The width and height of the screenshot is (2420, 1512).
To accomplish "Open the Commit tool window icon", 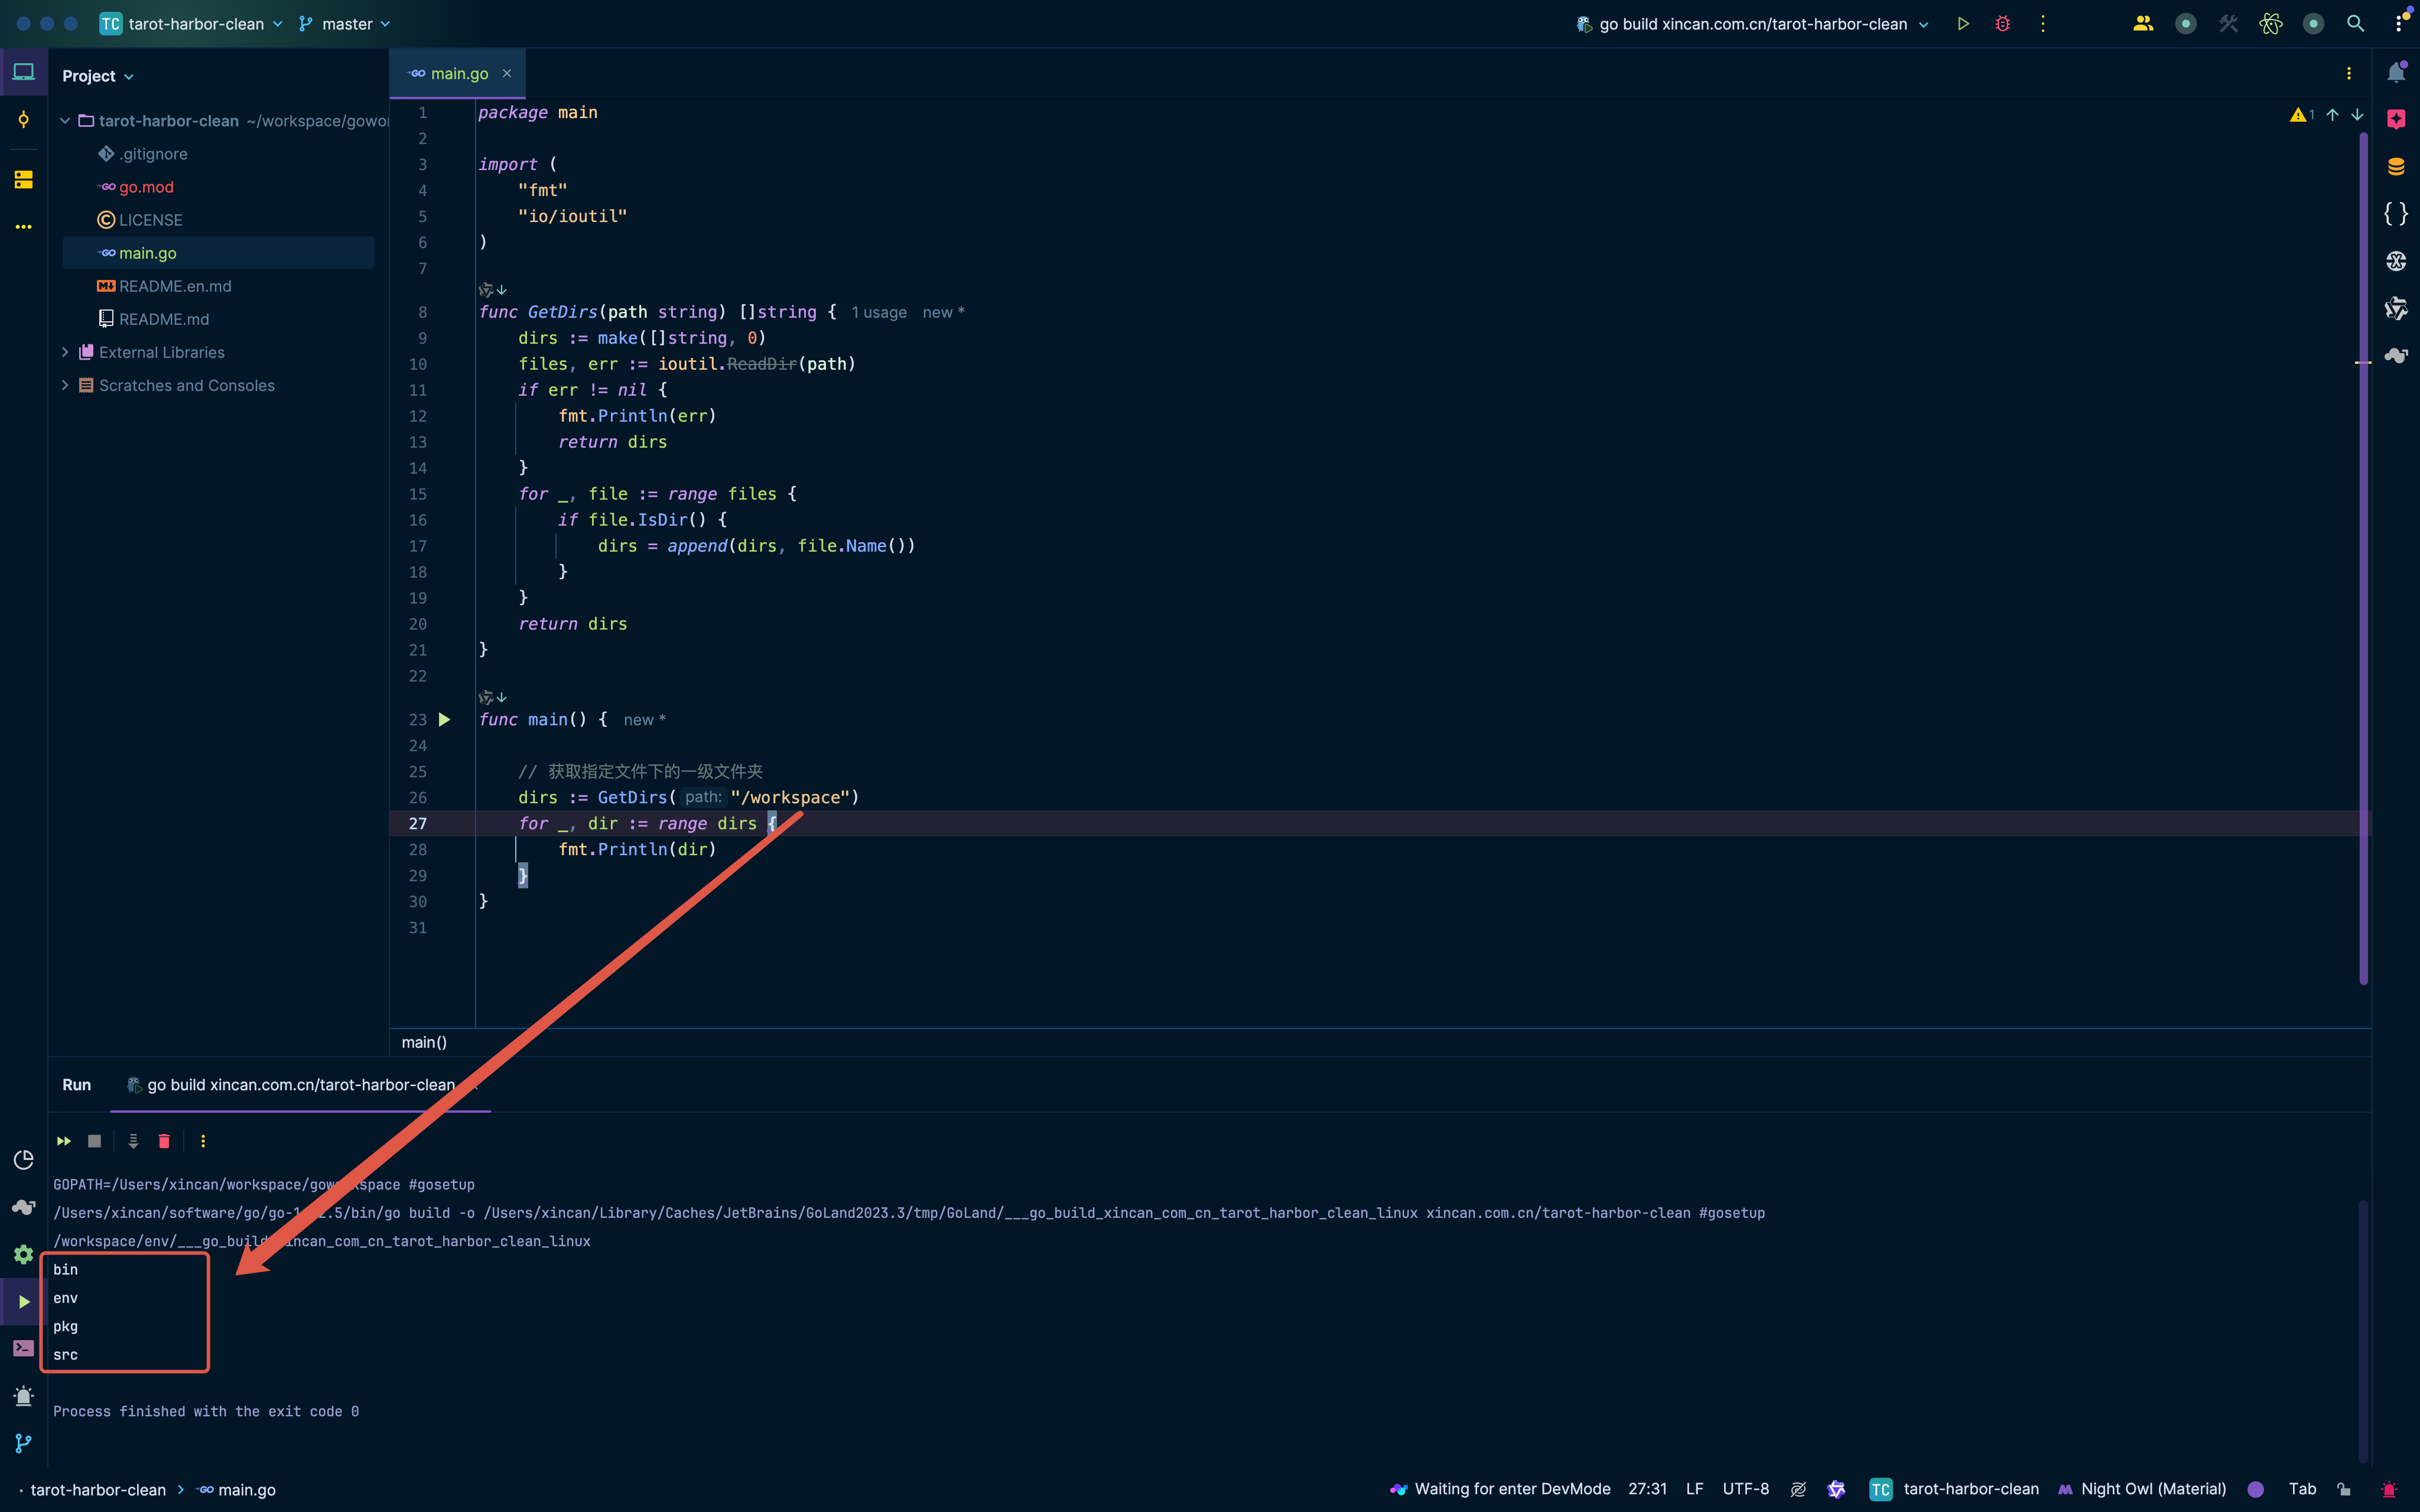I will click(24, 120).
